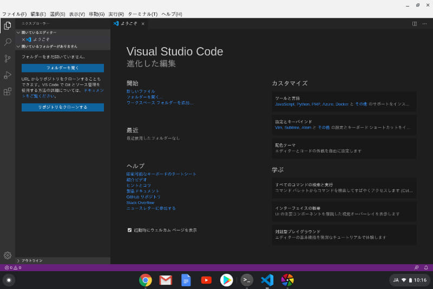
Task: Open すべてのコマンドの検索と実行 card
Action: [x=344, y=188]
